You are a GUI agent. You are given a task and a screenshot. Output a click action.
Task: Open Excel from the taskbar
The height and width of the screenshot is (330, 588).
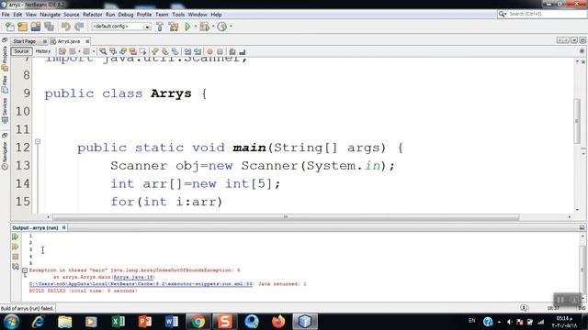(118, 322)
